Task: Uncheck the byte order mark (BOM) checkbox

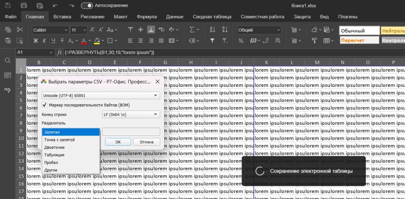Action: [45, 105]
